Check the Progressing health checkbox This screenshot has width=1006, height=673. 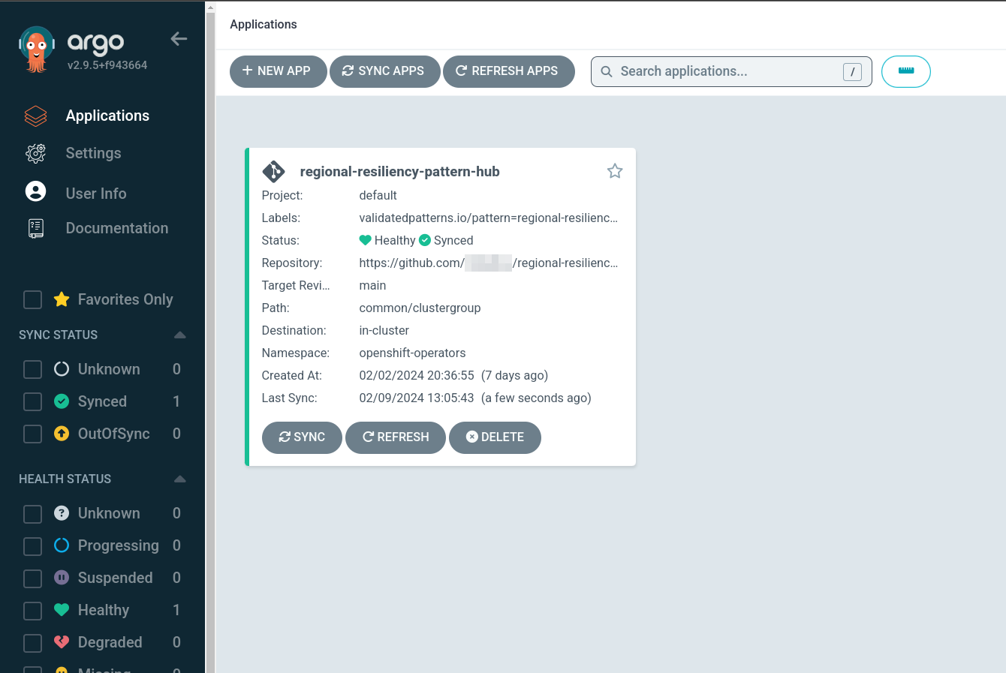pyautogui.click(x=33, y=546)
